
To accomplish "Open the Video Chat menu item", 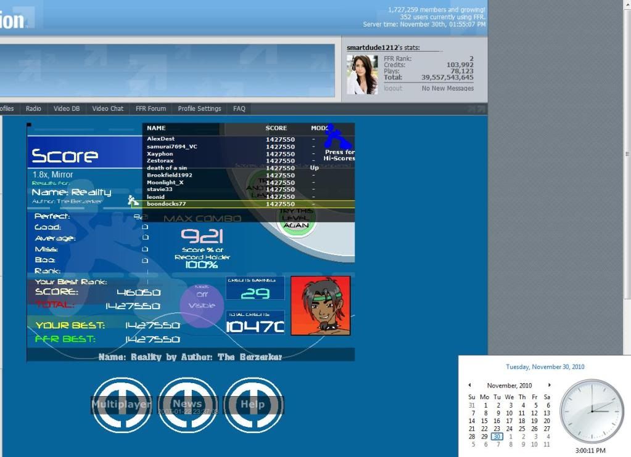I will click(x=108, y=108).
